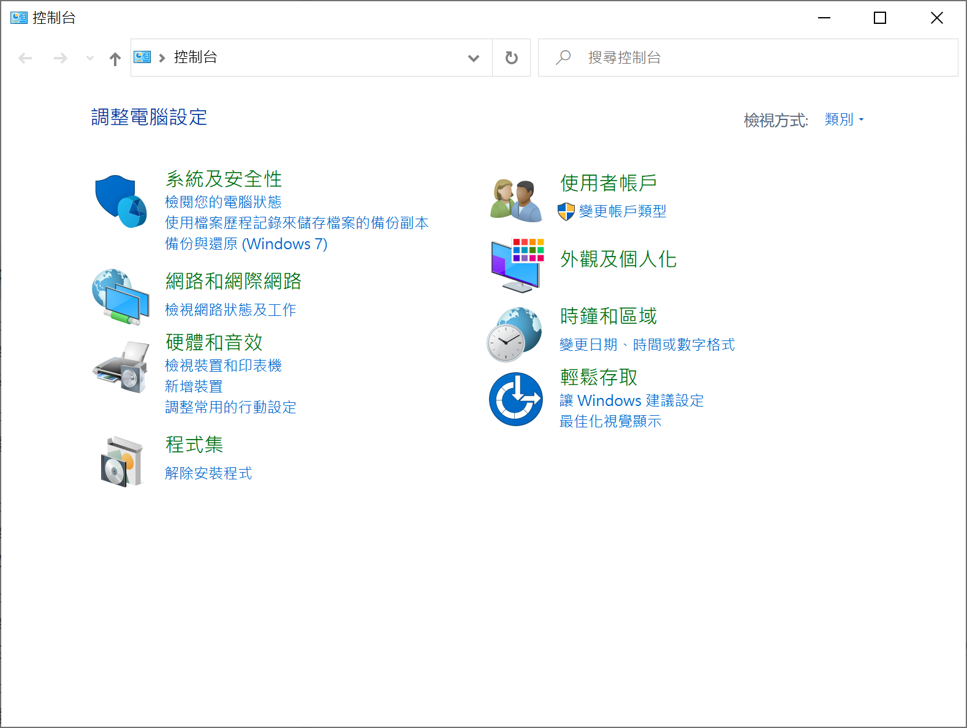Open the 解除安裝程式 link

coord(208,473)
